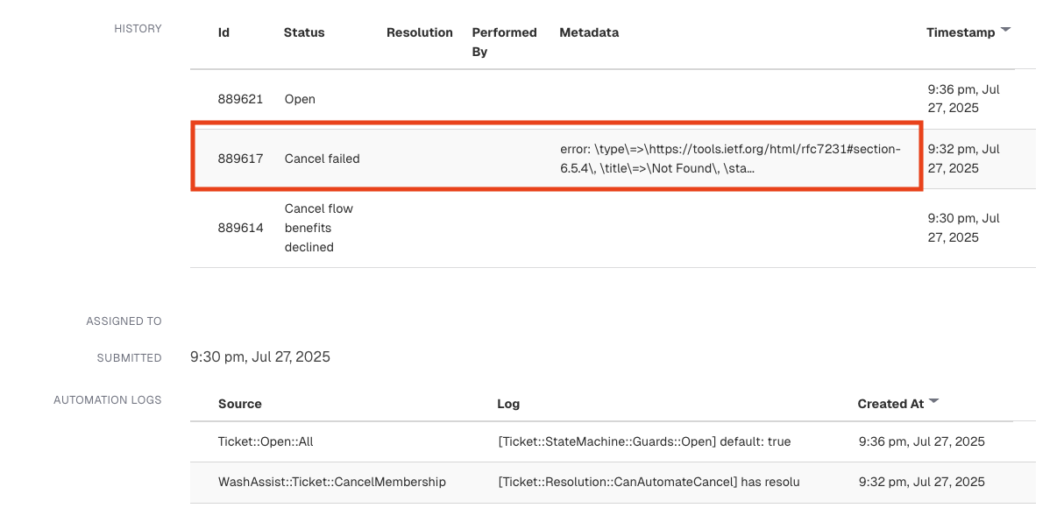Click the Log column header

(x=508, y=404)
